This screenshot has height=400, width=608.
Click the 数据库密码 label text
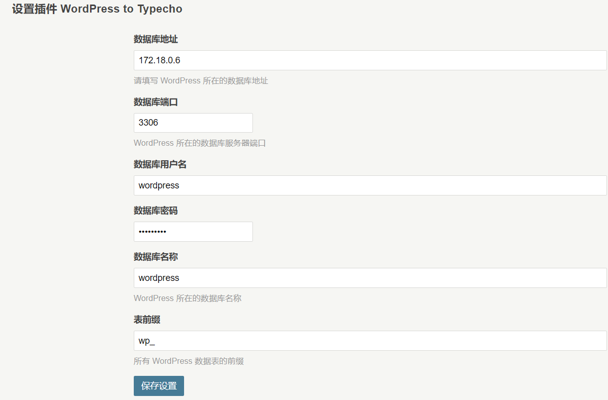tap(156, 211)
